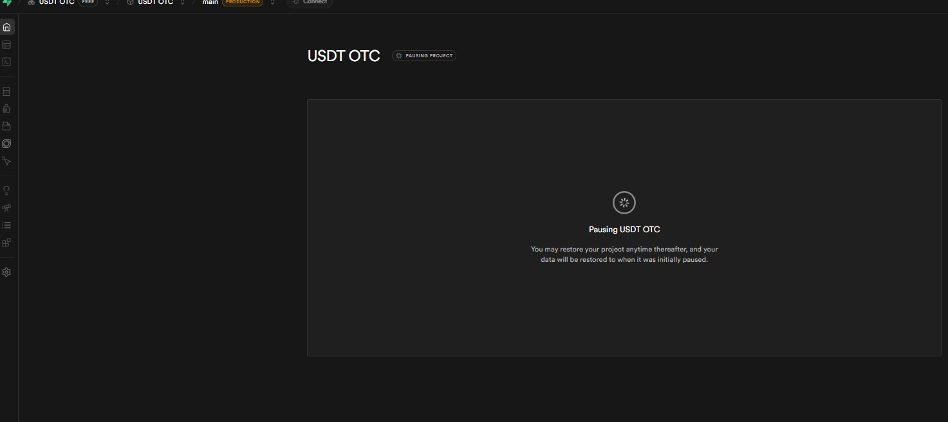Open Project Settings gear icon
The height and width of the screenshot is (422, 948).
click(6, 272)
